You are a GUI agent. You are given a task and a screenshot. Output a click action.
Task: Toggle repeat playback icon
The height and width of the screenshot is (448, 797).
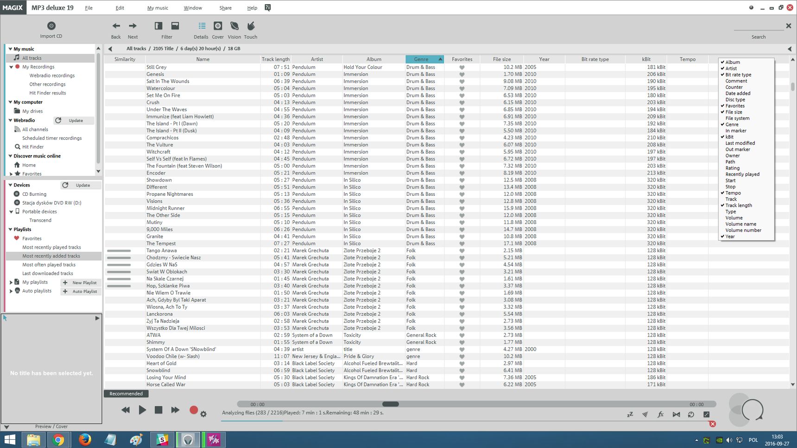[691, 415]
